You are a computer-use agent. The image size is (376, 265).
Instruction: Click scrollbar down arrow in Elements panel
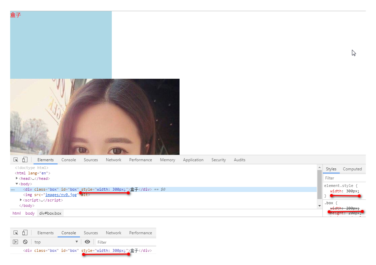(319, 206)
